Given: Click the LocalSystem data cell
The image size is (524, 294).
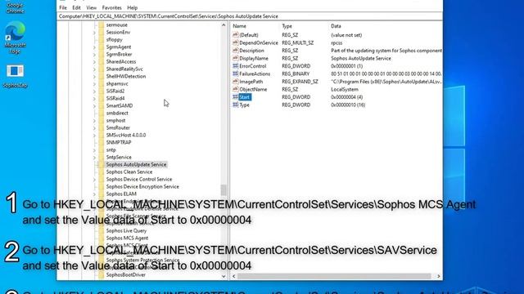Looking at the screenshot, I should [345, 89].
